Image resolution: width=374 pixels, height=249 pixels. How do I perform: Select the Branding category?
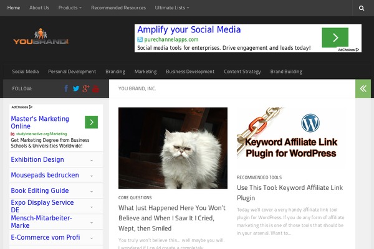(115, 72)
